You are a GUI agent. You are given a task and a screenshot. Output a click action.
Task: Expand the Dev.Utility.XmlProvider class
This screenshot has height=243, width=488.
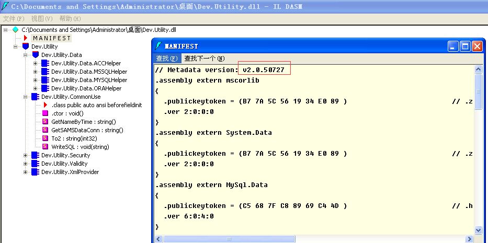pos(26,172)
